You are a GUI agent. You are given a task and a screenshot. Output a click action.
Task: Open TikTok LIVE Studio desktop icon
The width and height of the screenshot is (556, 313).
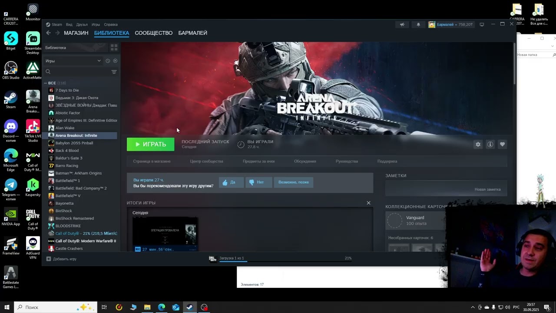(x=33, y=131)
